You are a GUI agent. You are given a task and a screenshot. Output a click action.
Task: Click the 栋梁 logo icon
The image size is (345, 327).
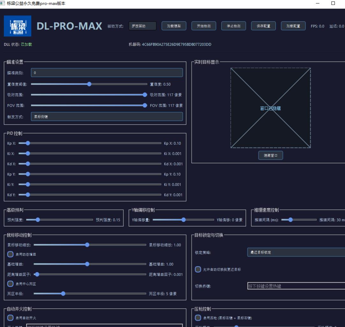18,26
